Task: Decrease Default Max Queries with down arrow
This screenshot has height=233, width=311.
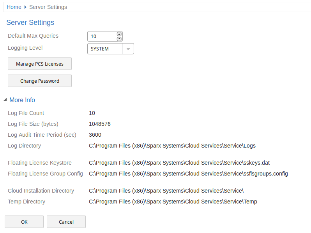Action: click(x=119, y=39)
